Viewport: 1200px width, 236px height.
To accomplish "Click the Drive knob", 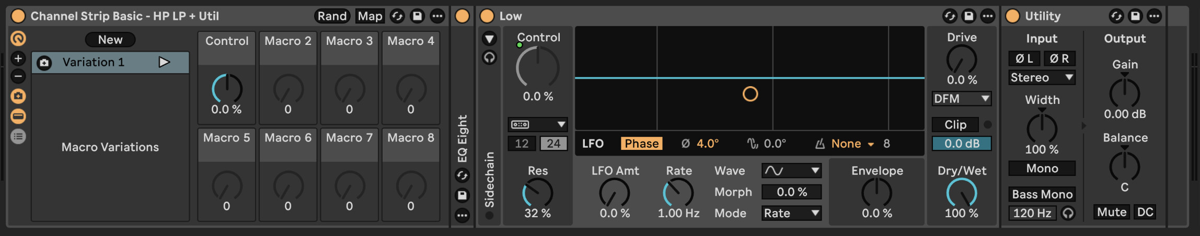I will [962, 59].
